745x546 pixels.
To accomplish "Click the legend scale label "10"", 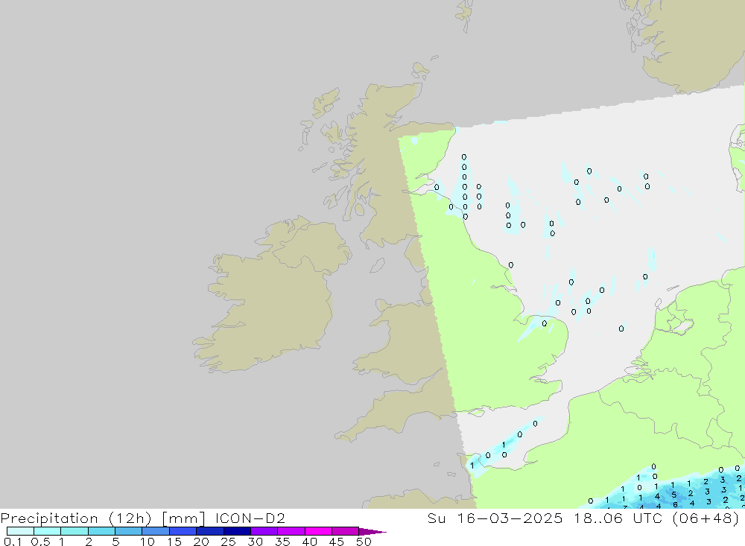I will (148, 542).
